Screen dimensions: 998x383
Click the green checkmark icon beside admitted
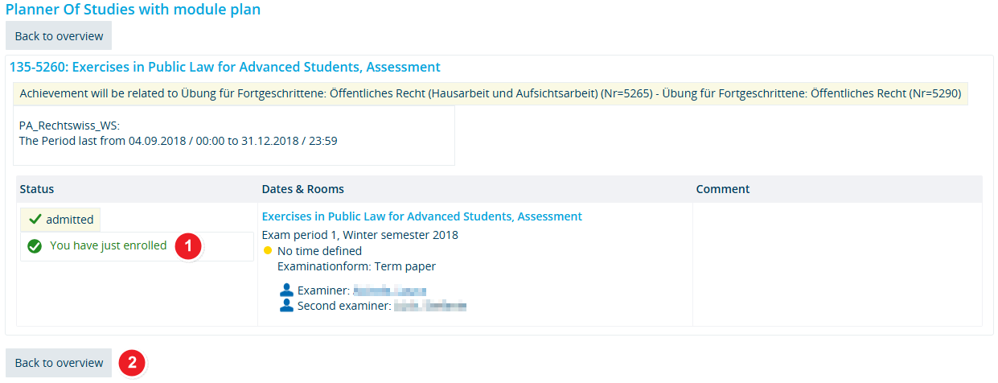[35, 220]
